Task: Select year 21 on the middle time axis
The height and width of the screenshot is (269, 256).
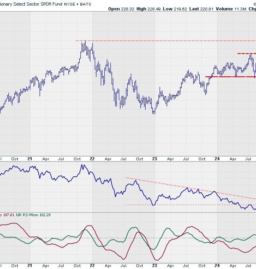Action: coord(30,159)
